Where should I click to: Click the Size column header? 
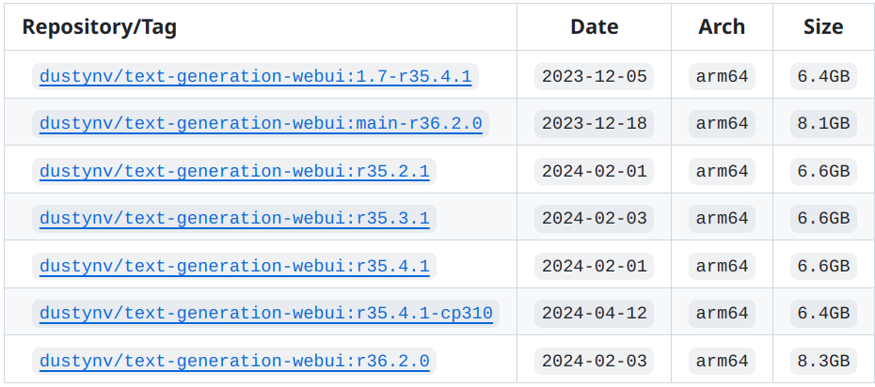tap(823, 26)
